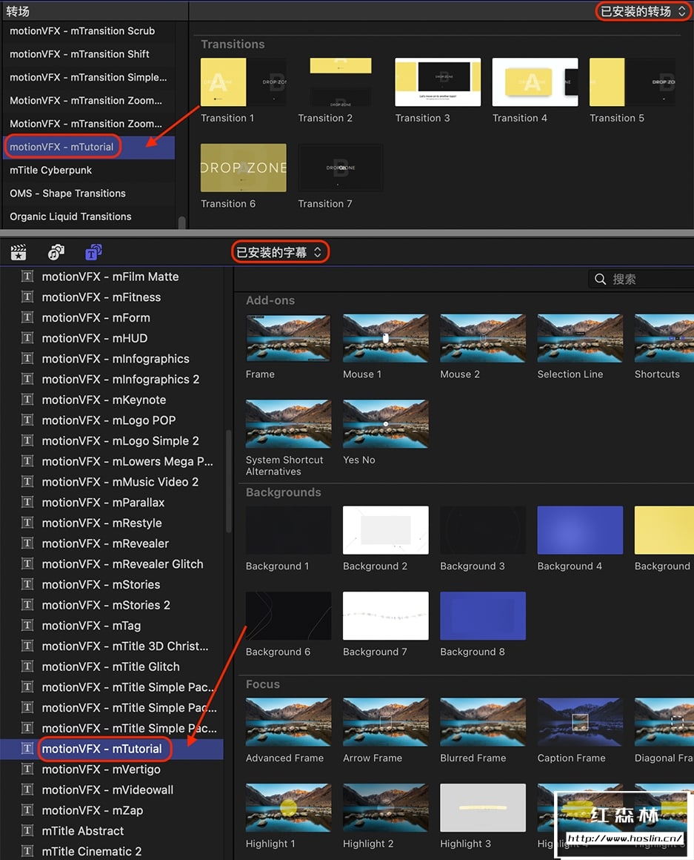
Task: Click the titles sidebar scrollbar
Action: pos(228,481)
